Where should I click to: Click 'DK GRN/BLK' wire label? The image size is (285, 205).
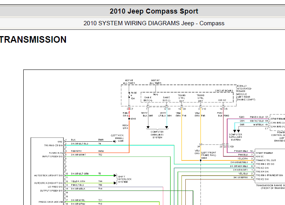pyautogui.click(x=78, y=189)
